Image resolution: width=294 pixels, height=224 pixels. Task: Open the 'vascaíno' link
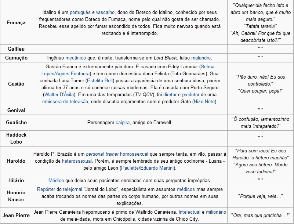105,12
